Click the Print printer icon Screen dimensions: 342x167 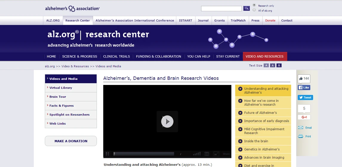pyautogui.click(x=301, y=137)
